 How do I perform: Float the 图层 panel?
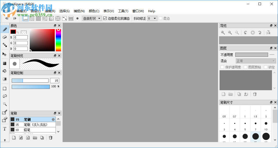pos(271,48)
